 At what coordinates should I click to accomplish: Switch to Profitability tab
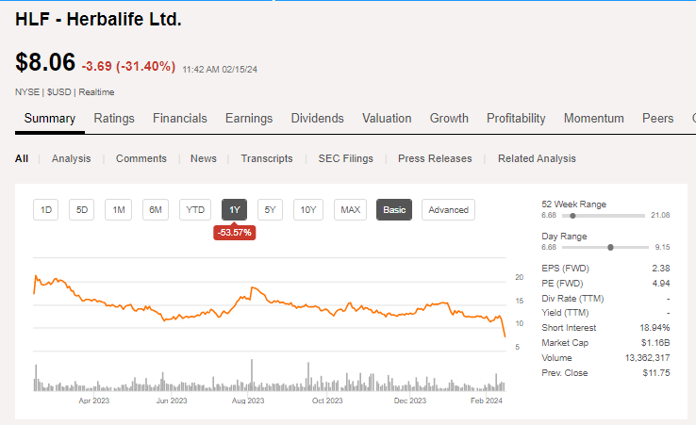pyautogui.click(x=516, y=119)
